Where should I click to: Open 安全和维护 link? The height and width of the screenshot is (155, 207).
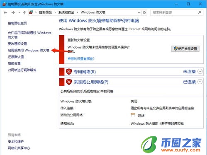(16, 141)
